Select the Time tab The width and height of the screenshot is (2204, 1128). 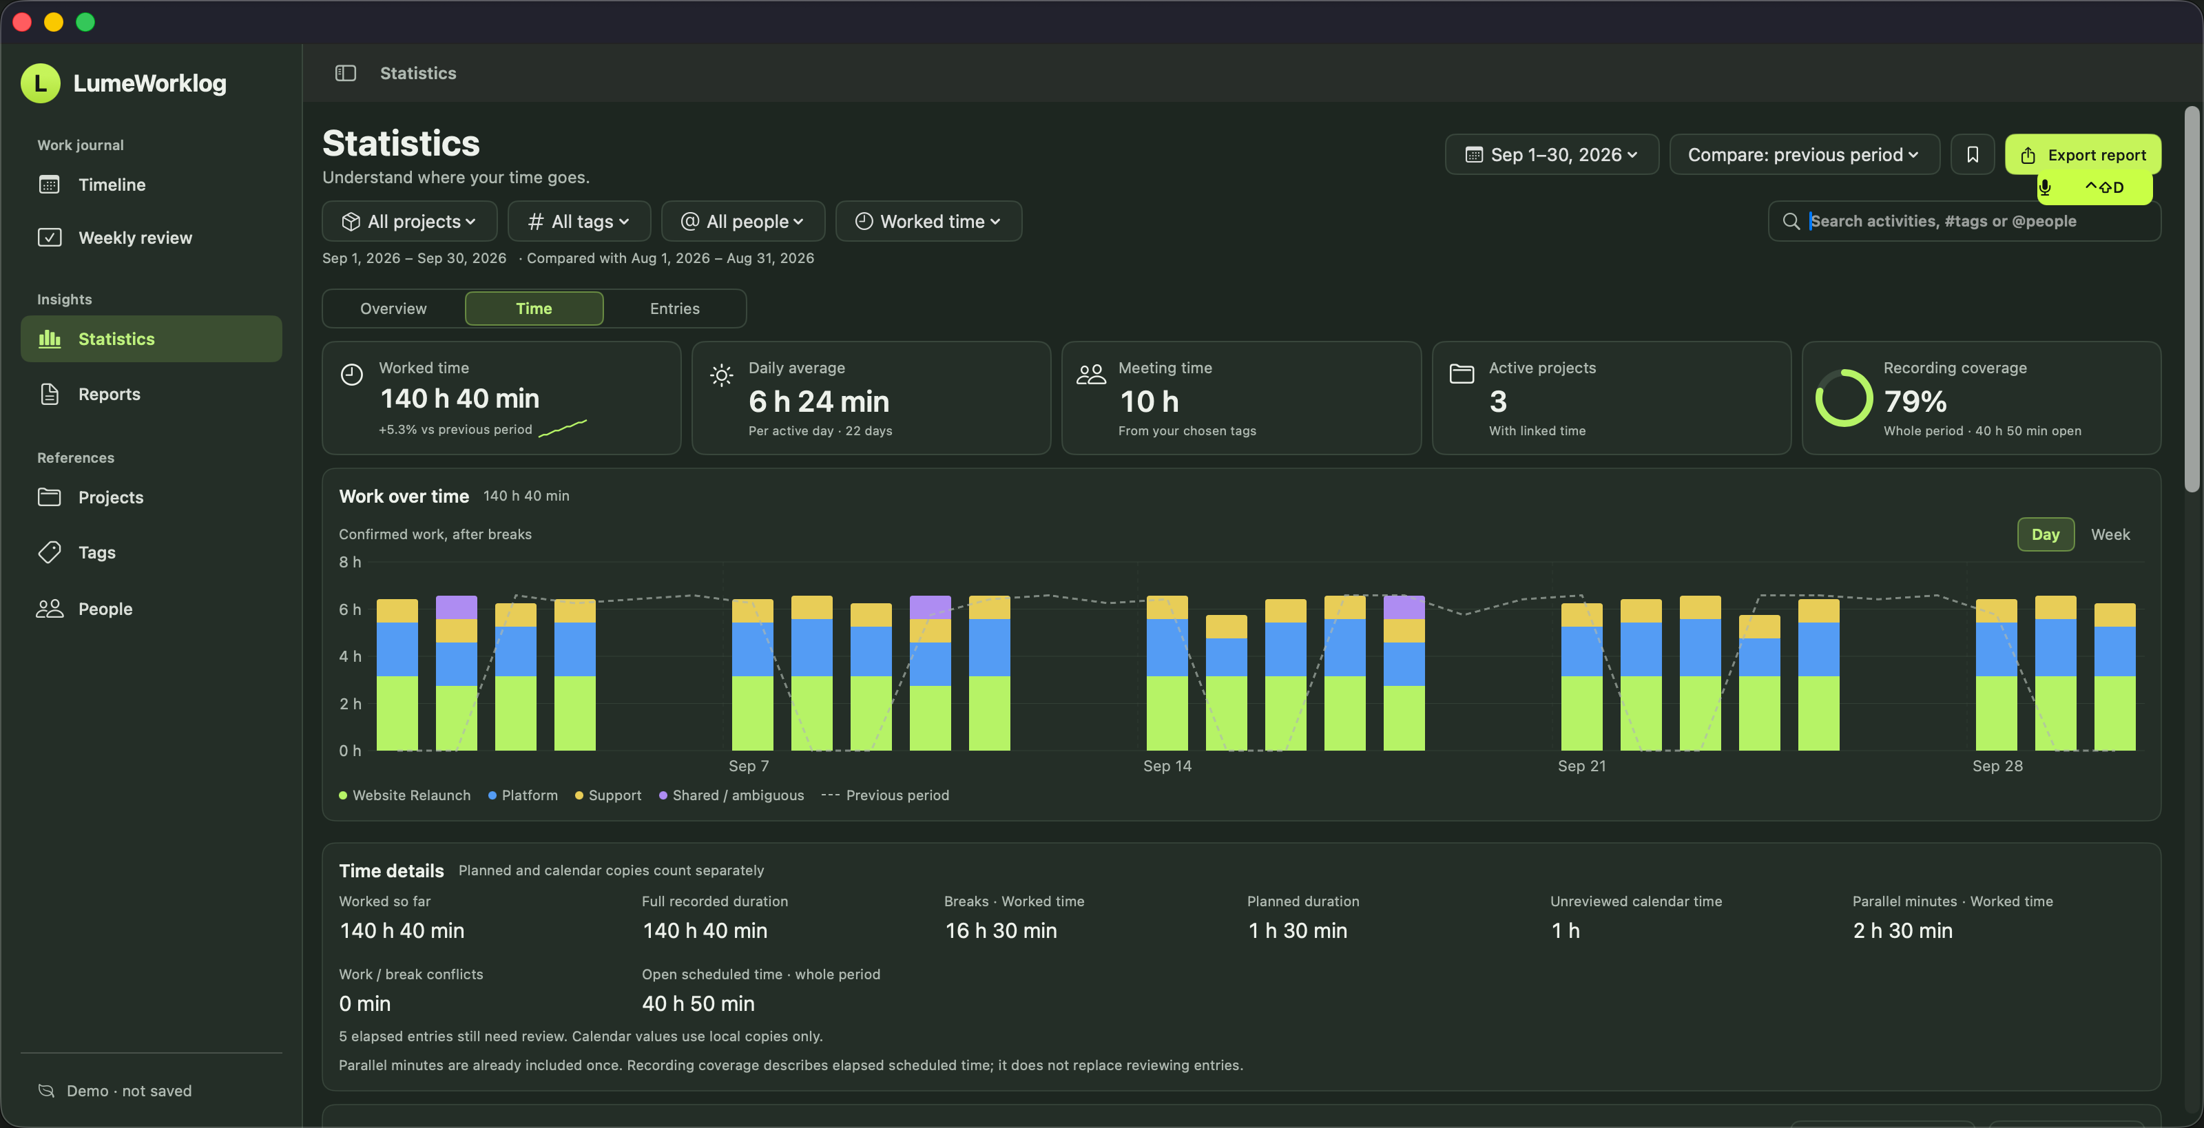pos(534,309)
